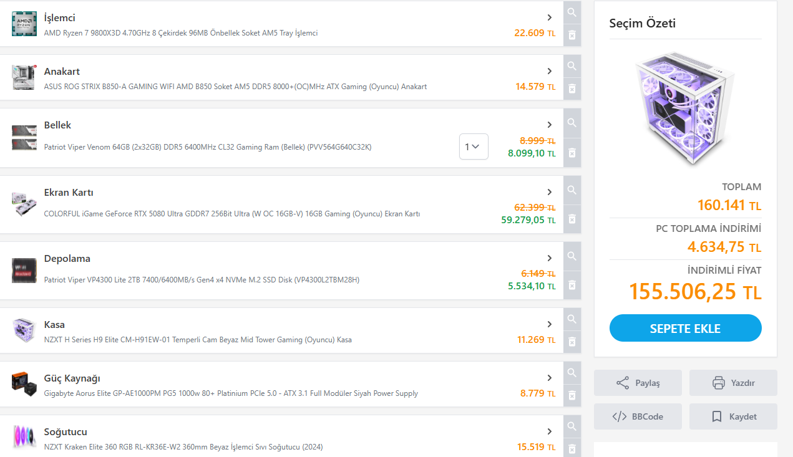
Task: Click the NZXT H9 Elite case thumbnail in the Kasa row
Action: [24, 330]
